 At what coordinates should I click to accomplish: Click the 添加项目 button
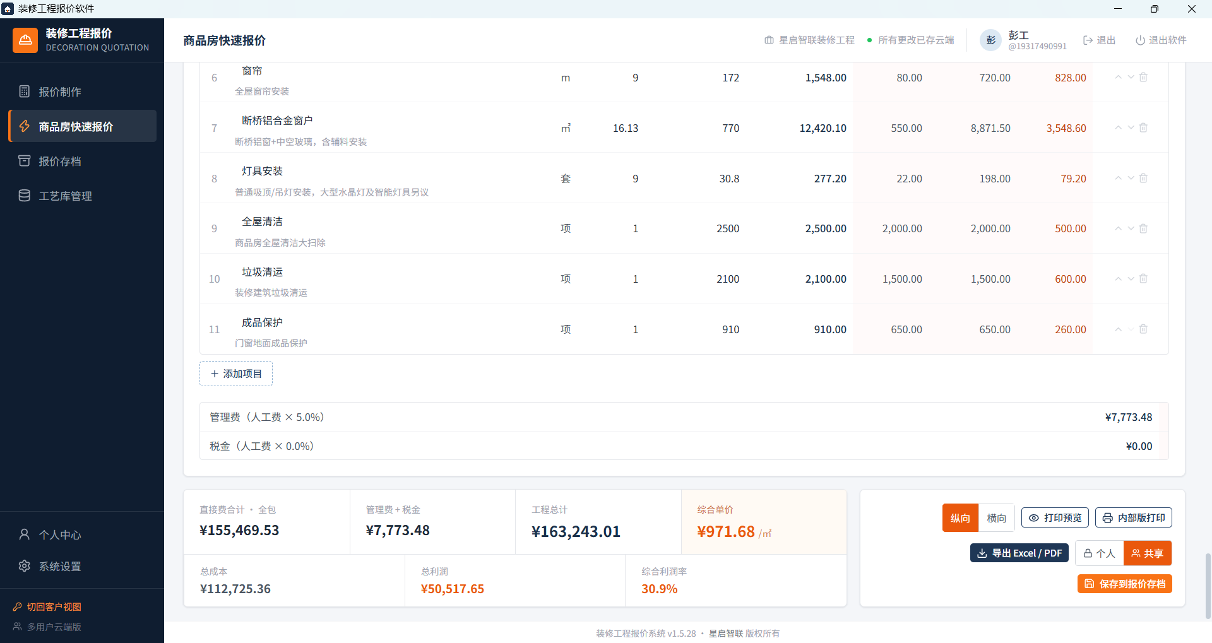point(236,374)
